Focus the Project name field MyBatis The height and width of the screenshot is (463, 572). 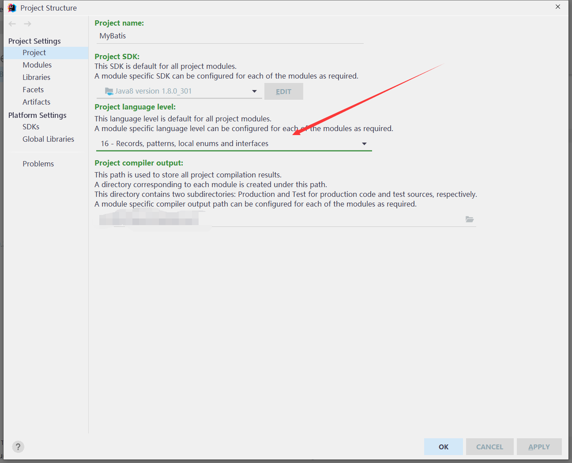(x=230, y=36)
